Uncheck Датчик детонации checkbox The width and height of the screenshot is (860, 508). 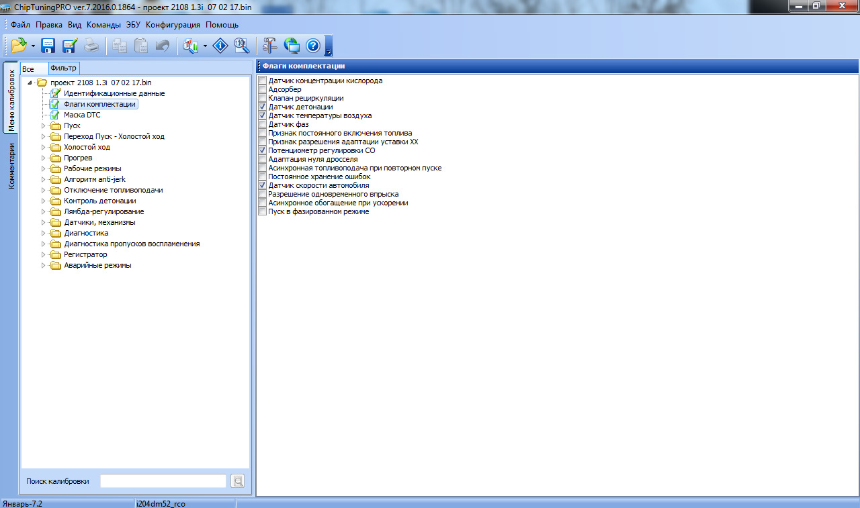pos(263,107)
